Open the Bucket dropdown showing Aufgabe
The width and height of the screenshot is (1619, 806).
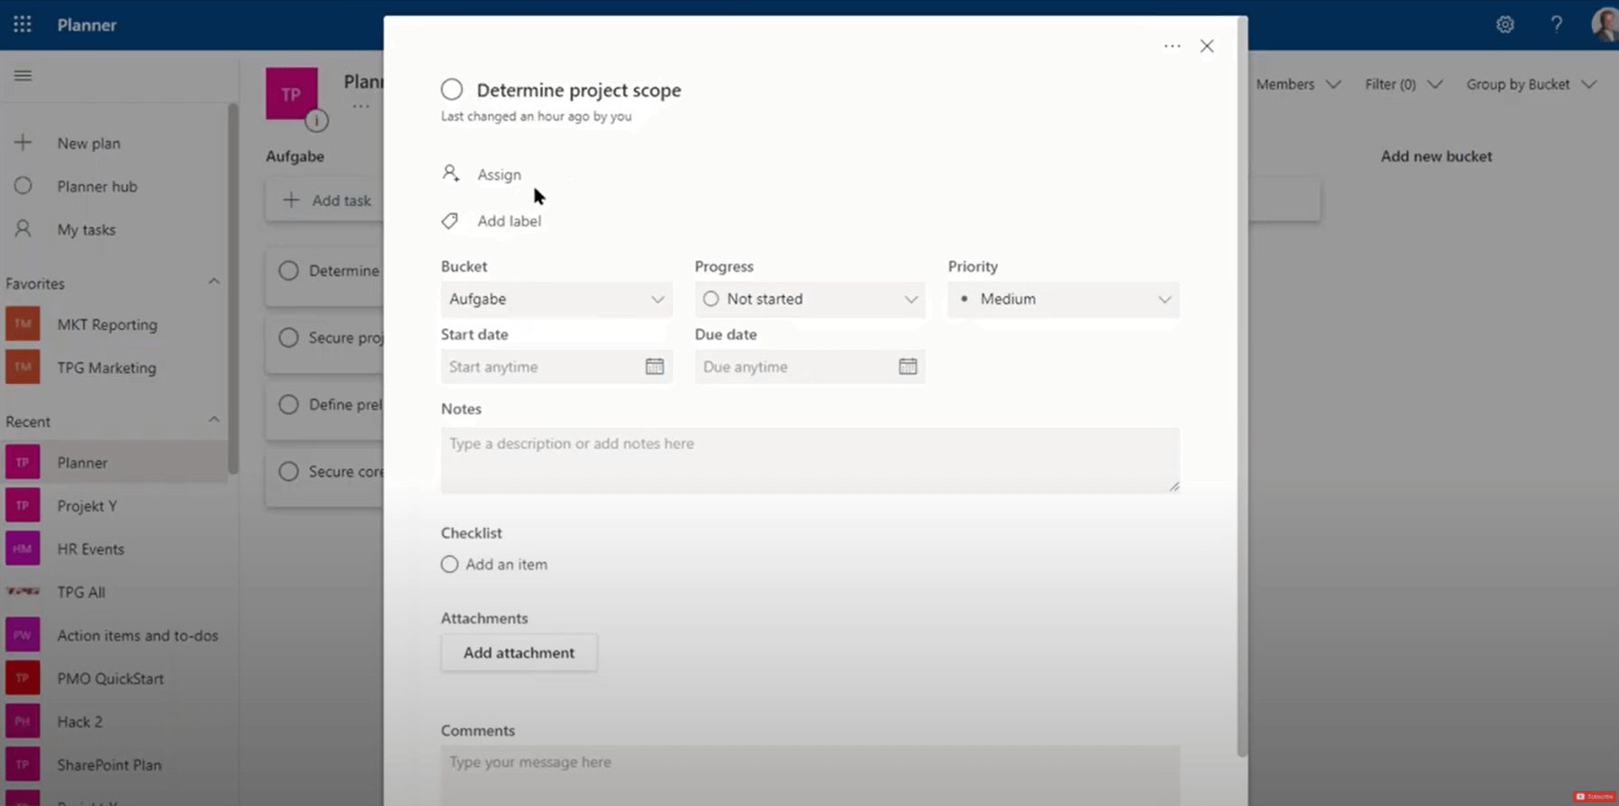pyautogui.click(x=556, y=299)
